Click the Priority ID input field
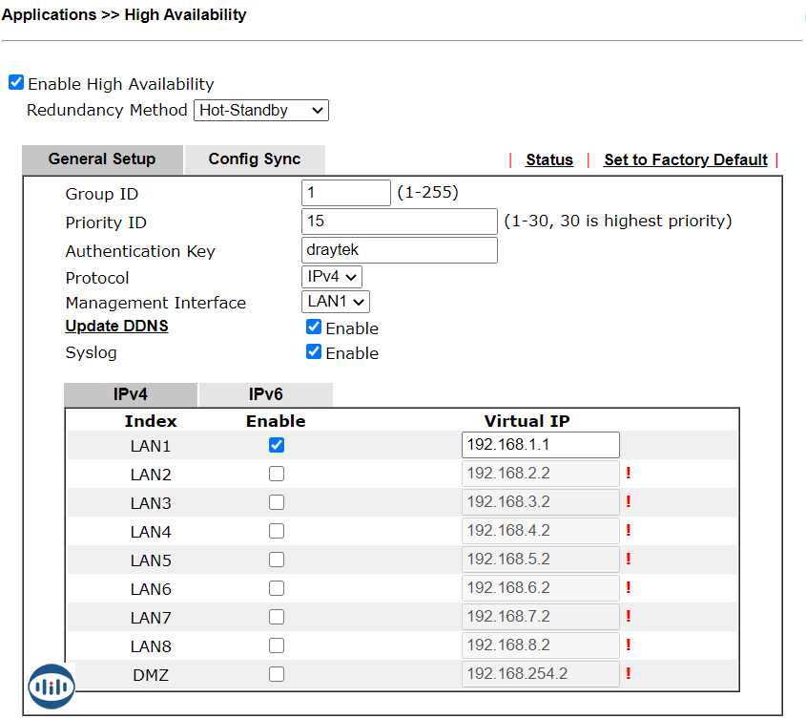The image size is (806, 719). tap(399, 222)
